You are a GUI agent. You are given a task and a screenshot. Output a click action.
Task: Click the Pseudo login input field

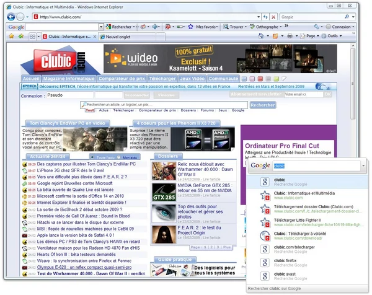[x=69, y=95]
